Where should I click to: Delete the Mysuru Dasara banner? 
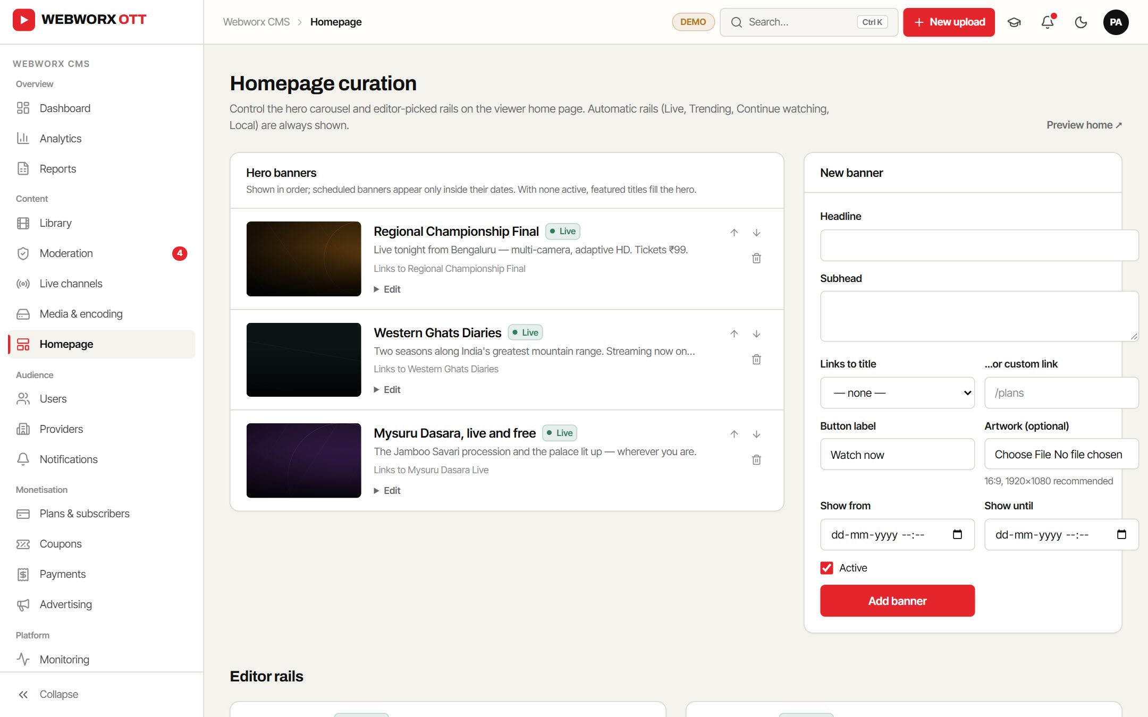coord(756,459)
